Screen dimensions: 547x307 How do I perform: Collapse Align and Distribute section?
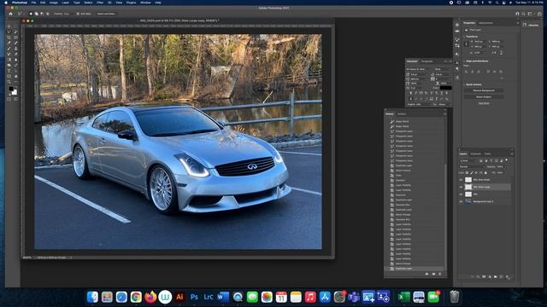(x=463, y=61)
